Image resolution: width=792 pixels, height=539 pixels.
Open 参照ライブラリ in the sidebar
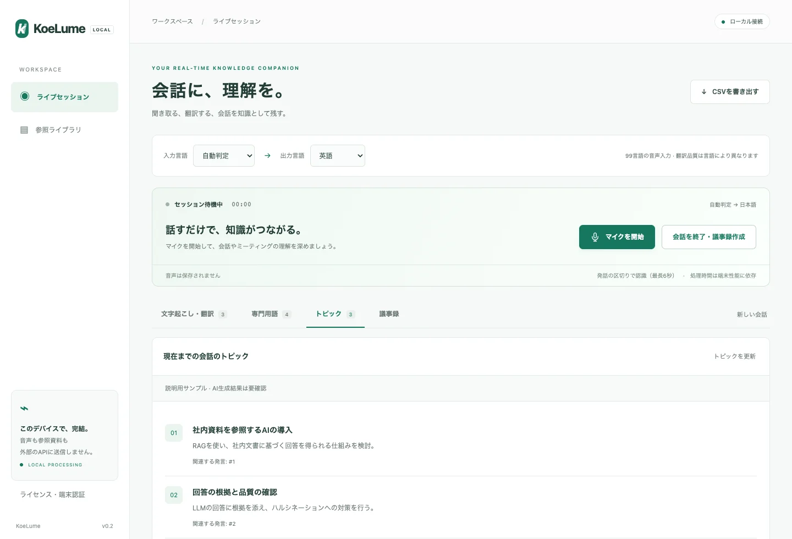(x=64, y=130)
